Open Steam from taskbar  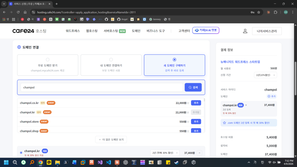coord(176,162)
